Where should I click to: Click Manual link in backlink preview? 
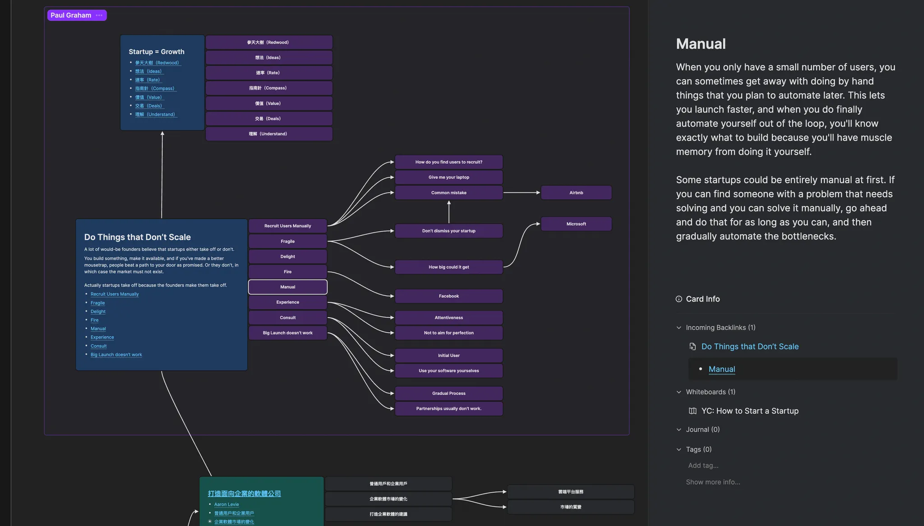pyautogui.click(x=721, y=369)
